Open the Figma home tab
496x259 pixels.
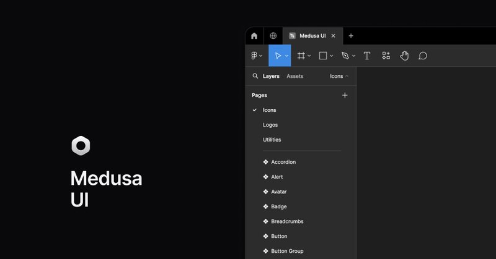(x=254, y=36)
